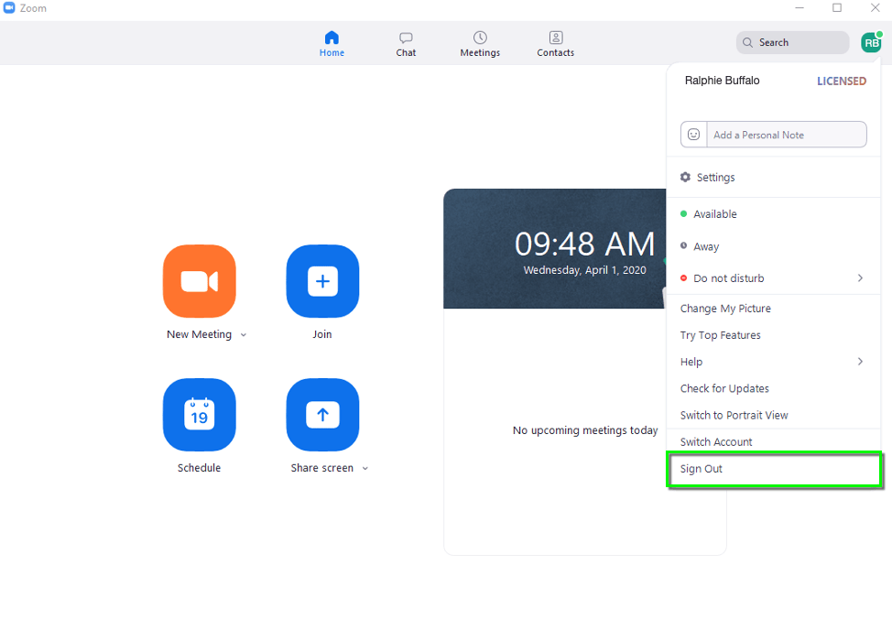
Task: Open Check for Updates
Action: (723, 387)
